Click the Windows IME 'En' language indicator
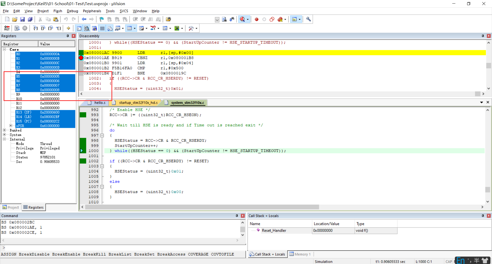This screenshot has width=492, height=264. click(461, 260)
